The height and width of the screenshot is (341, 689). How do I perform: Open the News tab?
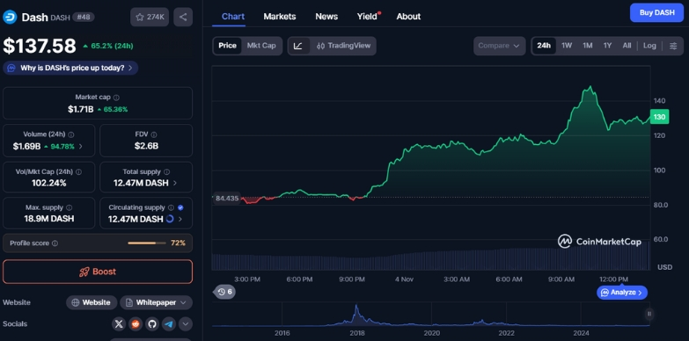[x=326, y=16]
